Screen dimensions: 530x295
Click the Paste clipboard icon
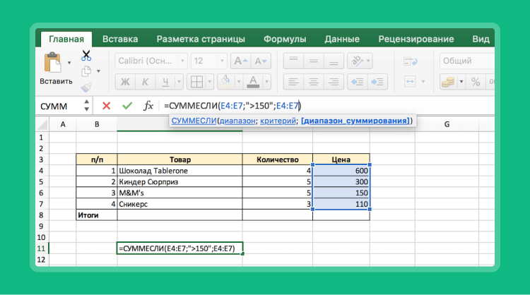(53, 62)
